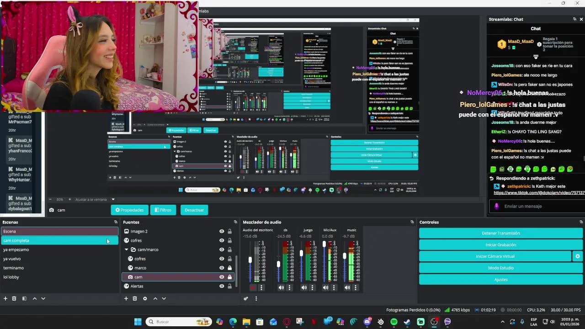Screen dimensions: 585x329
Task: Mute the juego audio channel
Action: 304,287
